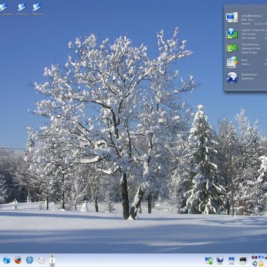Image resolution: width=267 pixels, height=267 pixels.
Task: Click the 'Home' disk label in widget
Action: pyautogui.click(x=245, y=64)
